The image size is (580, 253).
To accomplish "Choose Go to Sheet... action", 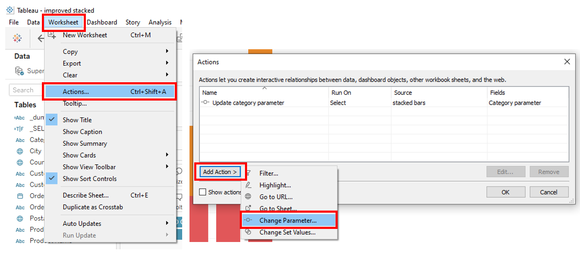I will (289, 208).
